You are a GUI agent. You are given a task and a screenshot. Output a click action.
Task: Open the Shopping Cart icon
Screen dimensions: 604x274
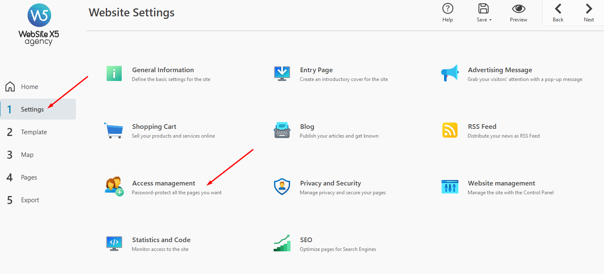point(114,130)
